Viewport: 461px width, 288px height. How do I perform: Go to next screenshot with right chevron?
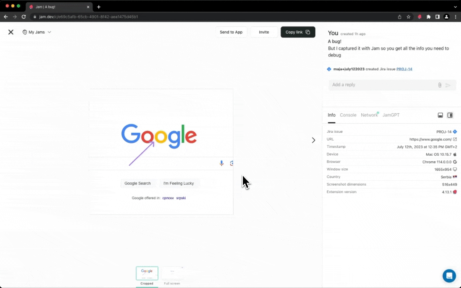coord(313,140)
